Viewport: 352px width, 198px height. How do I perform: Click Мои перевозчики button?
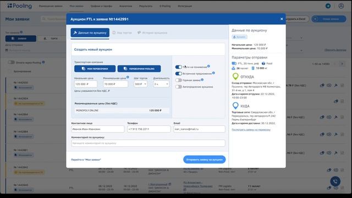tap(95, 69)
